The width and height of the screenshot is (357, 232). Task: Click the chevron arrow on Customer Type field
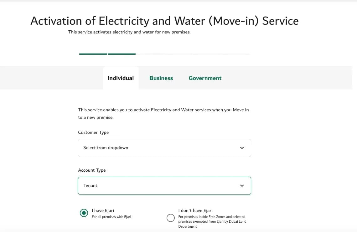tap(242, 148)
